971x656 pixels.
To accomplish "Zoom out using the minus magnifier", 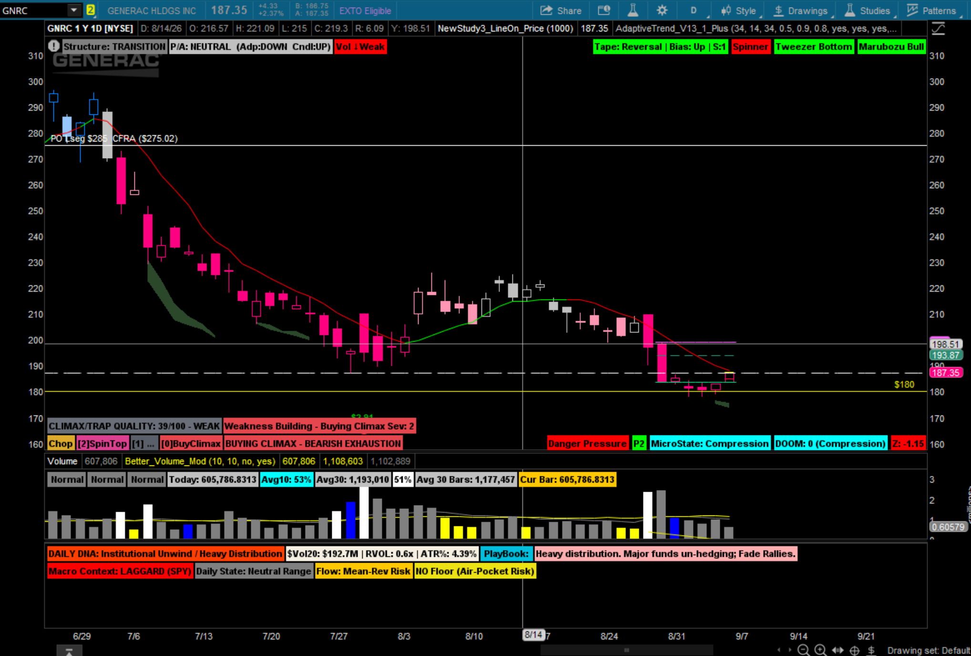I will tap(803, 650).
